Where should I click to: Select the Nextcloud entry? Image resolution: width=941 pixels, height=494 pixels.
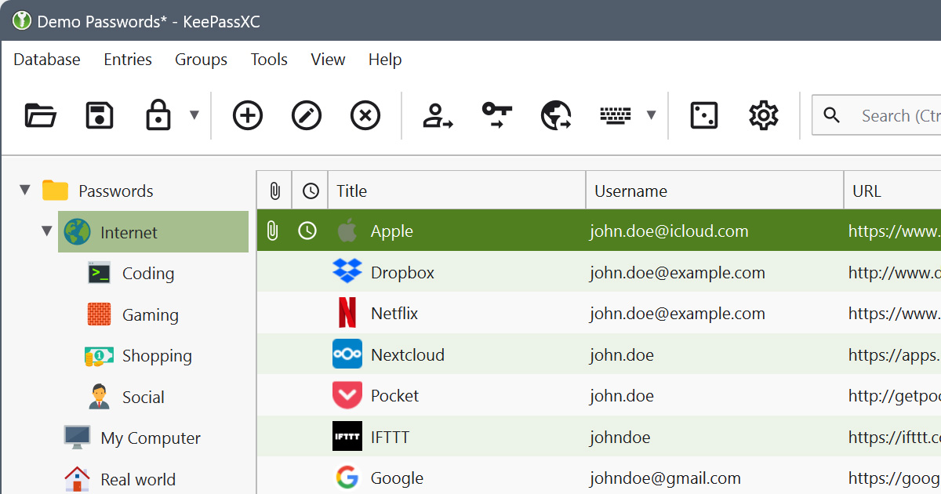pos(599,354)
